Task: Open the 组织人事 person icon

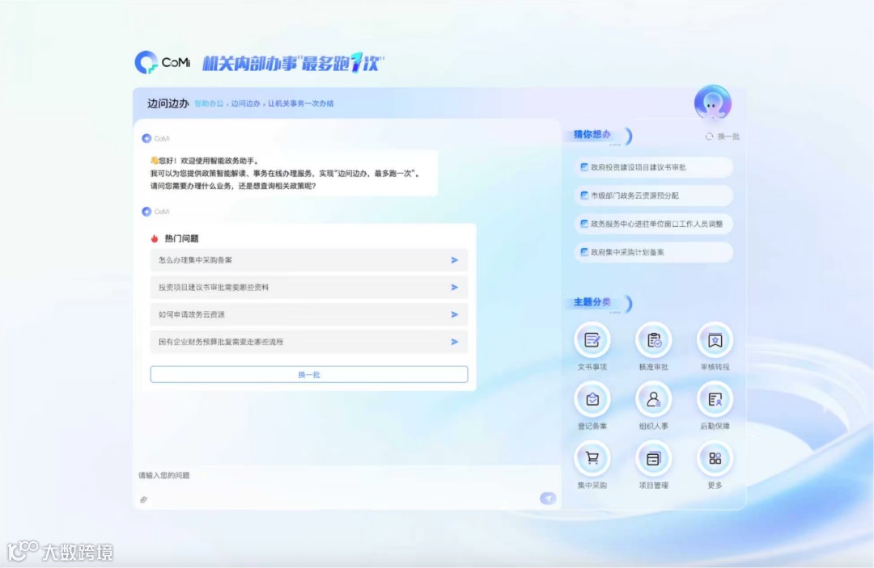Action: click(654, 398)
